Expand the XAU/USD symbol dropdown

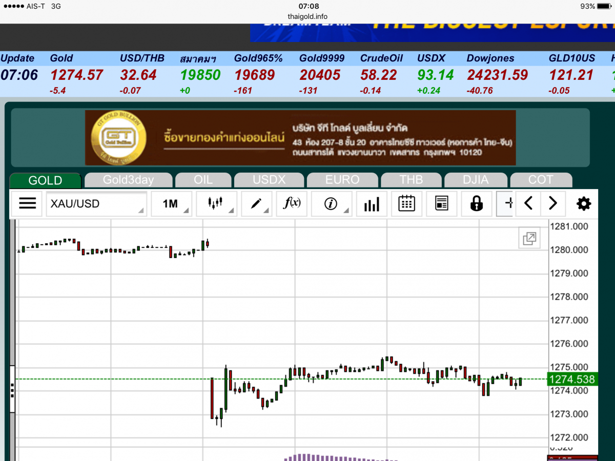tap(96, 204)
